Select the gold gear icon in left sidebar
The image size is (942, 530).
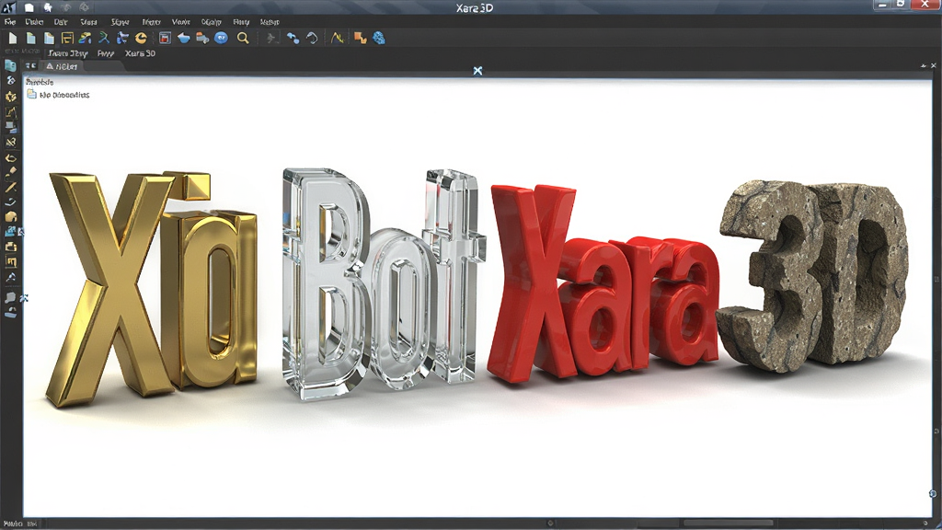coord(11,96)
